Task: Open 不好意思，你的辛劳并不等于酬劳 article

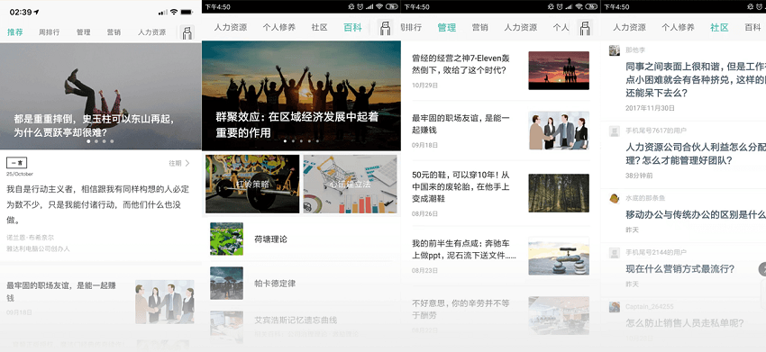Action: 461,309
